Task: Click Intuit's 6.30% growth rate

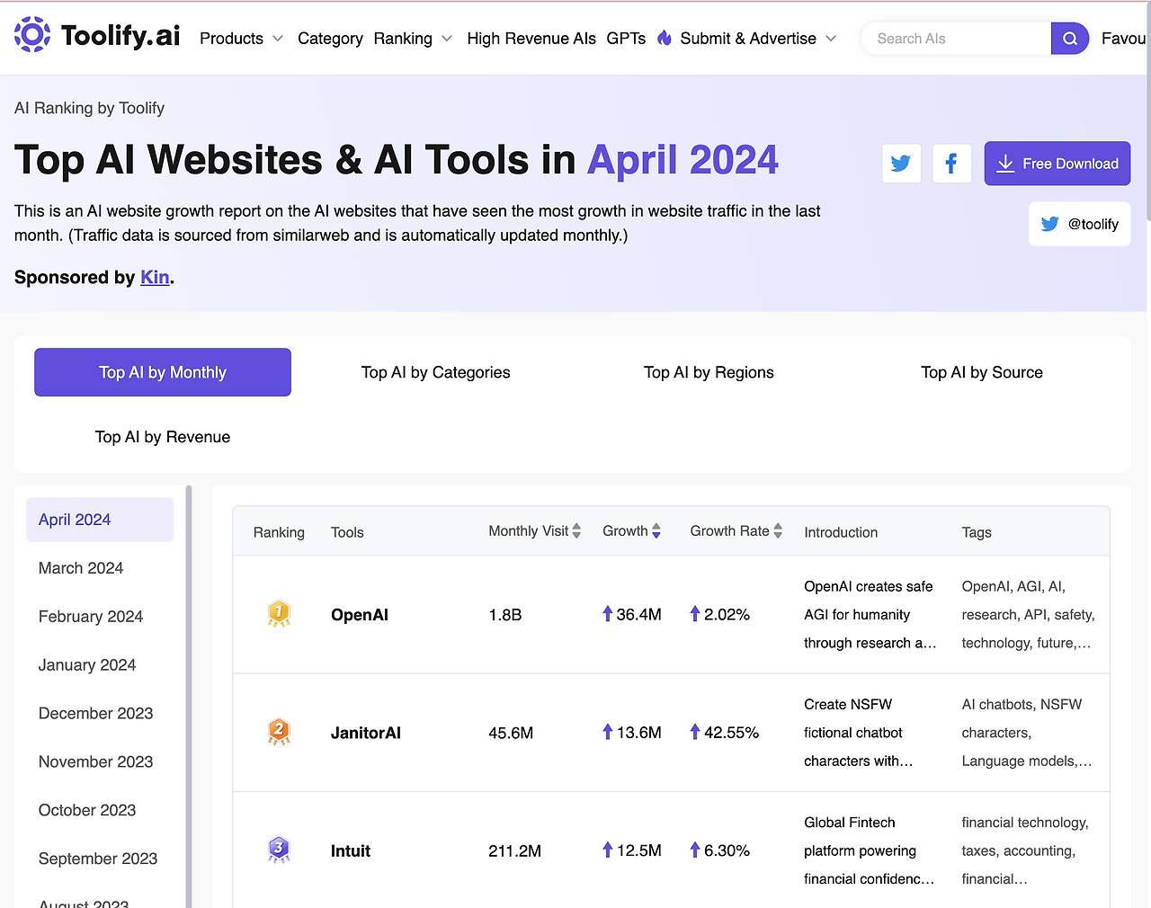Action: click(720, 851)
